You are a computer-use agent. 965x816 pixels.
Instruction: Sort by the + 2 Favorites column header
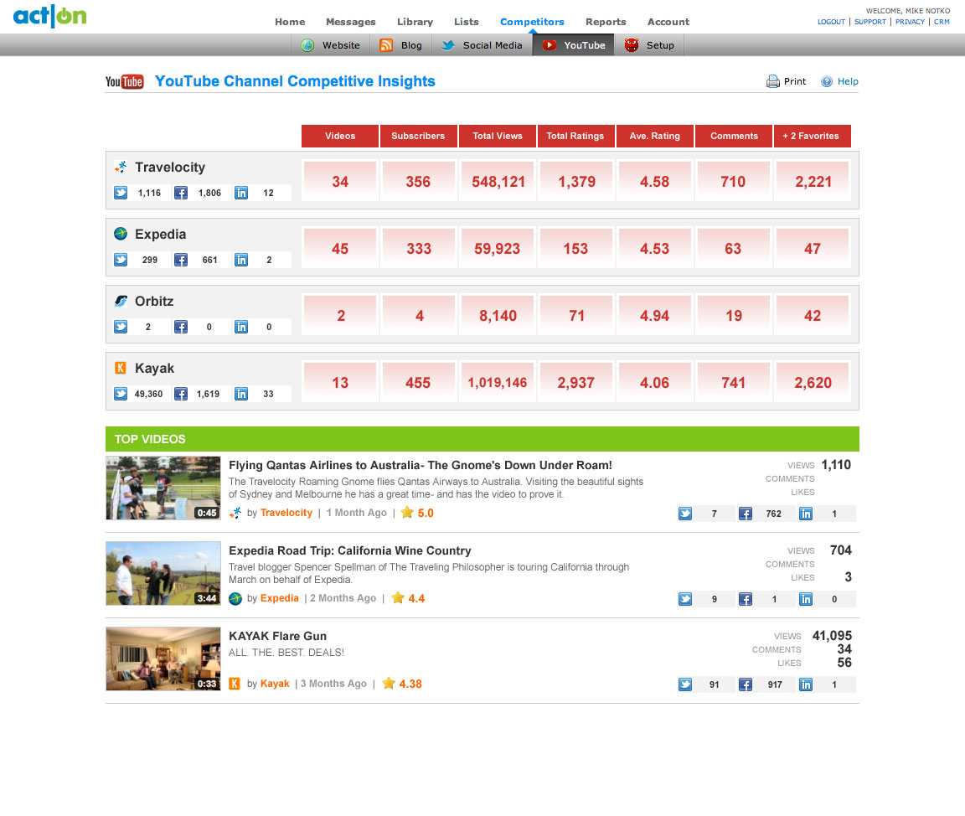coord(813,136)
